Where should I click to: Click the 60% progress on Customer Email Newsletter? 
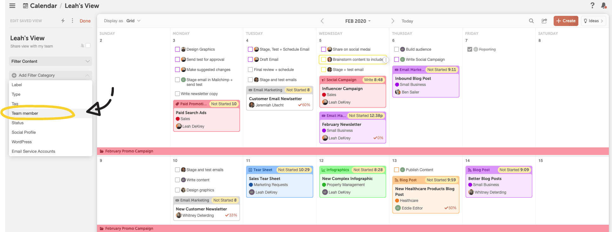pos(304,105)
